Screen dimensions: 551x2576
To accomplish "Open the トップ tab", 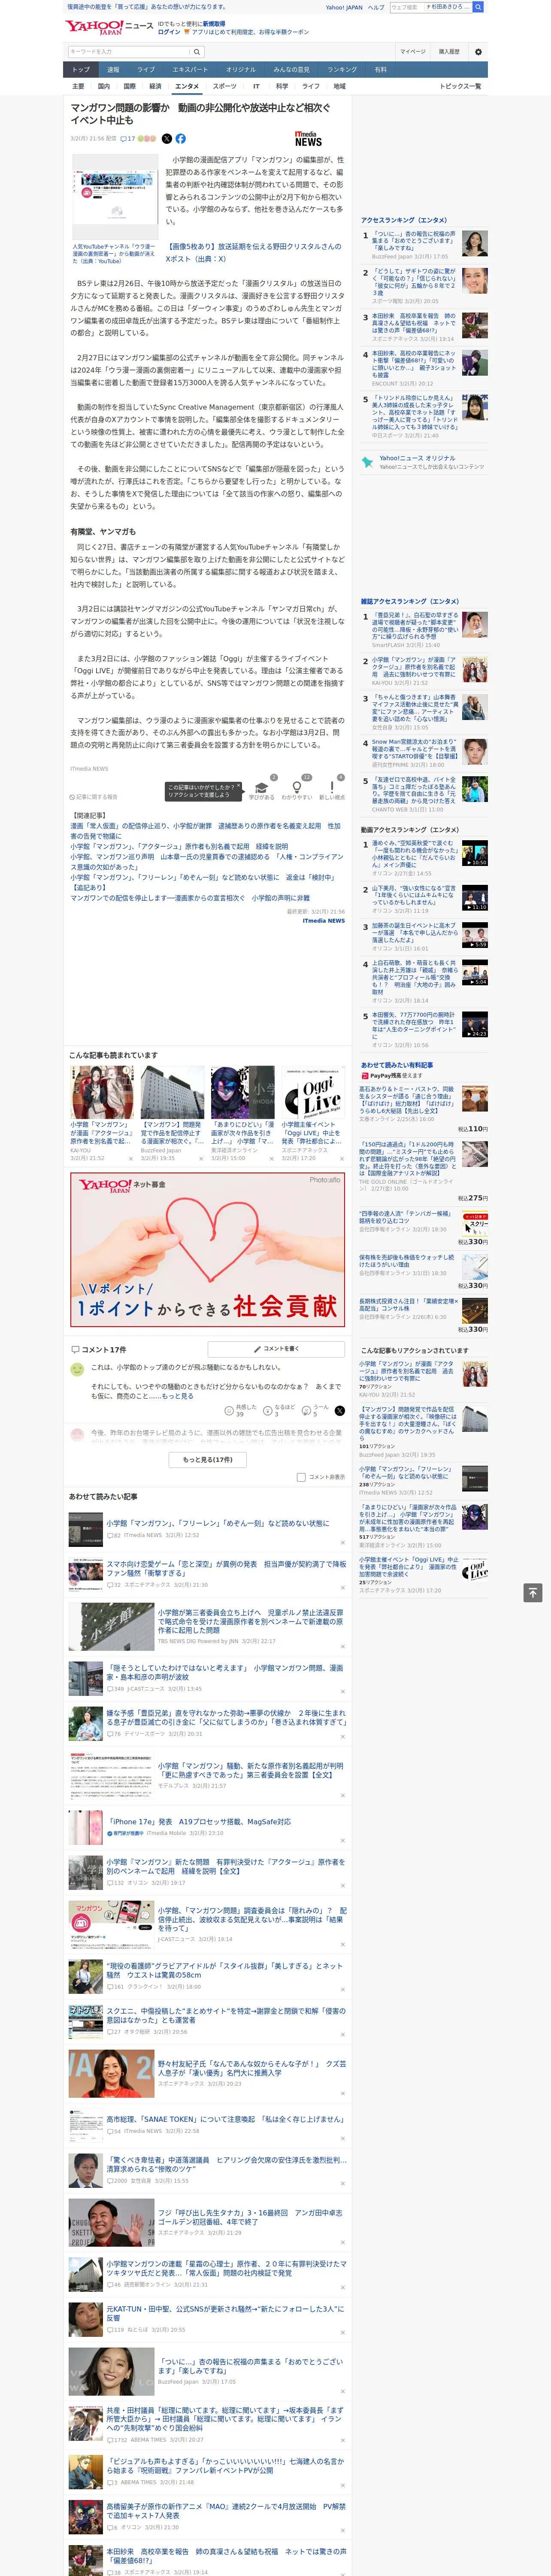I will pos(81,69).
